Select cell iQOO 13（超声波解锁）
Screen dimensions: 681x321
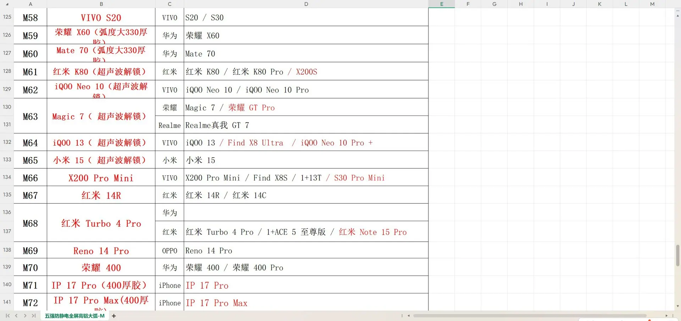click(101, 142)
